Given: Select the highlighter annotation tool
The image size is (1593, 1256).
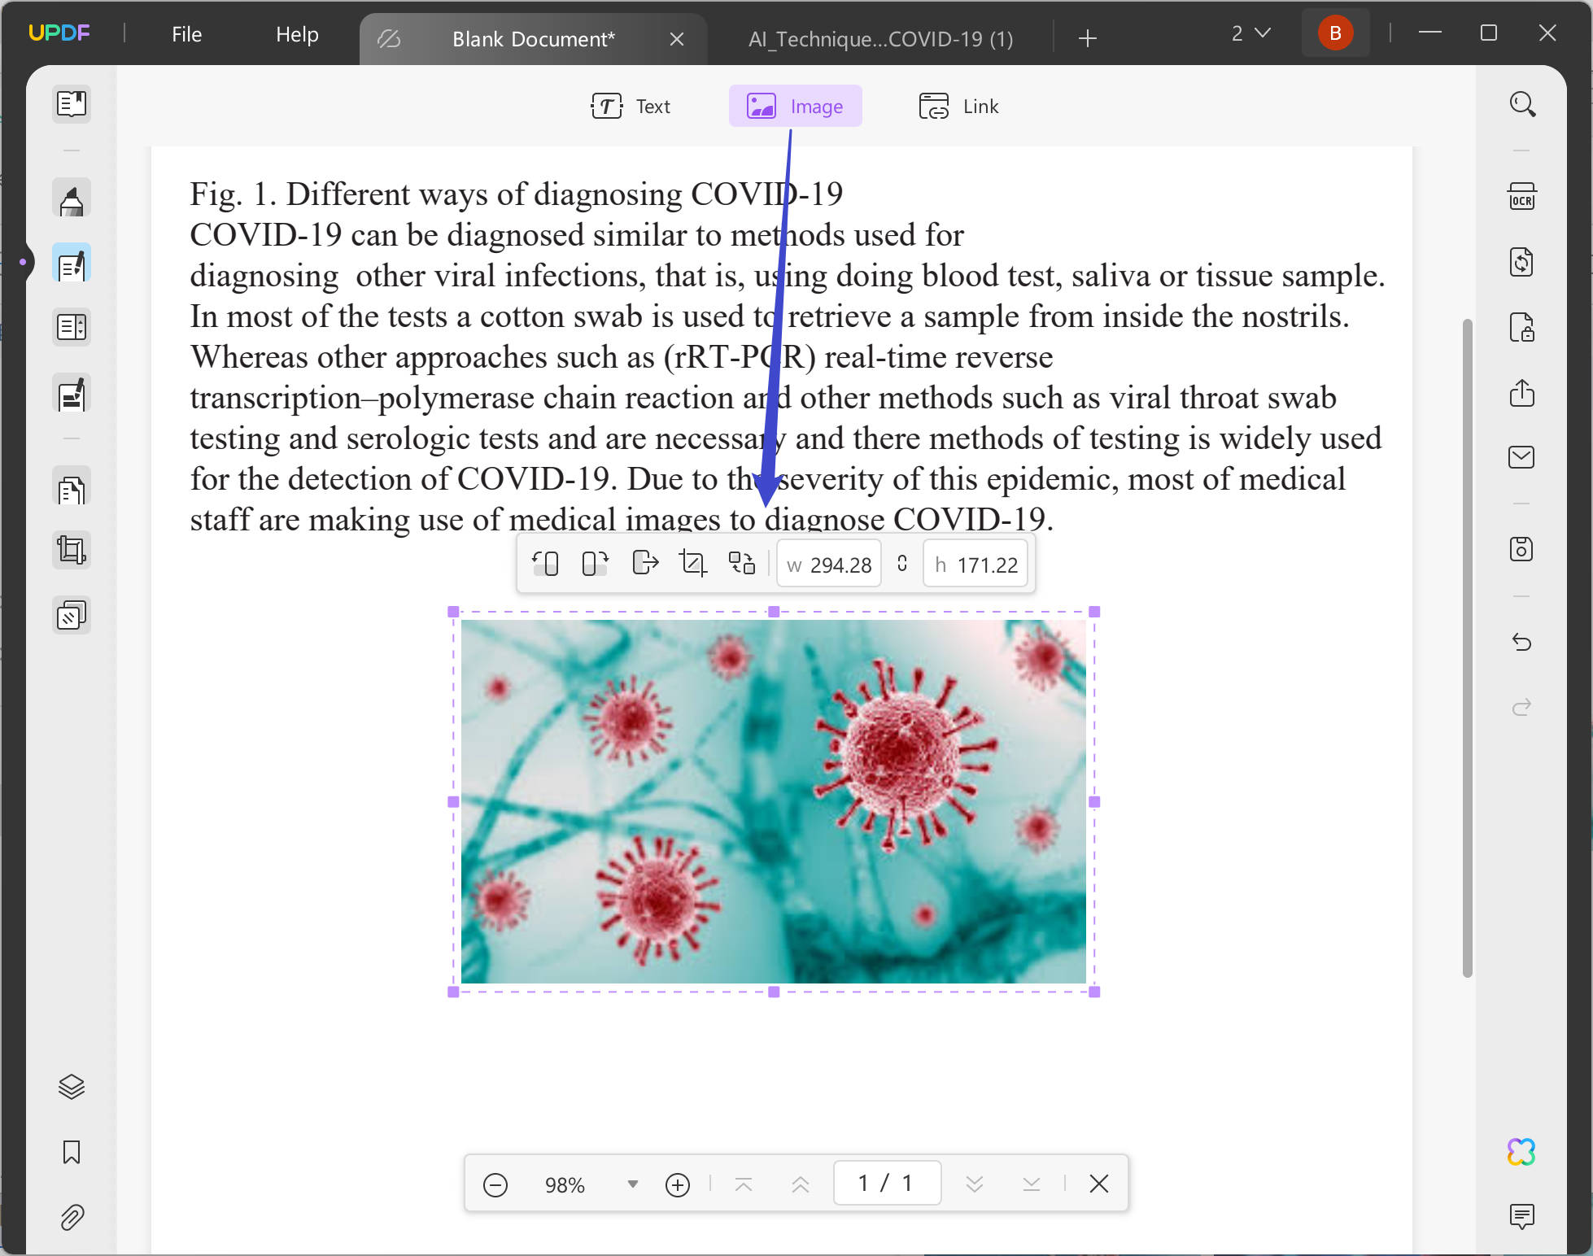Looking at the screenshot, I should coord(71,198).
